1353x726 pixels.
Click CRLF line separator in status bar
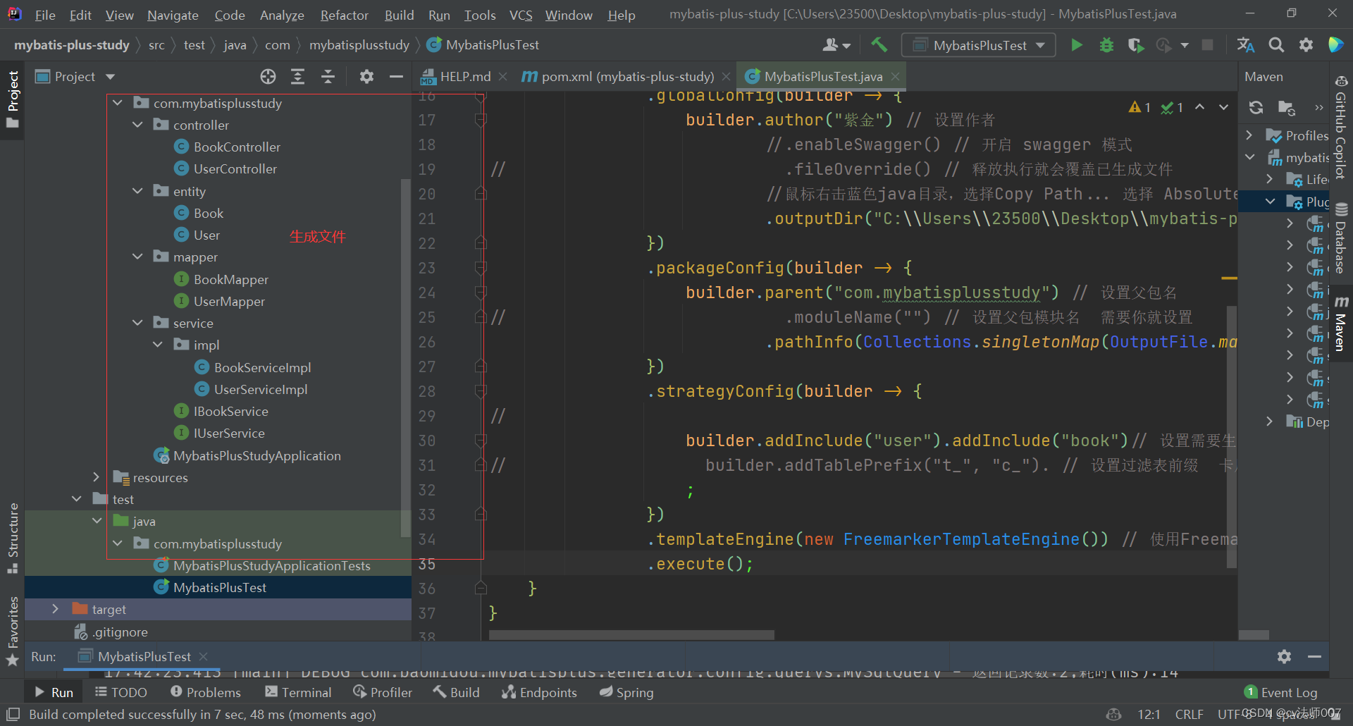1189,714
